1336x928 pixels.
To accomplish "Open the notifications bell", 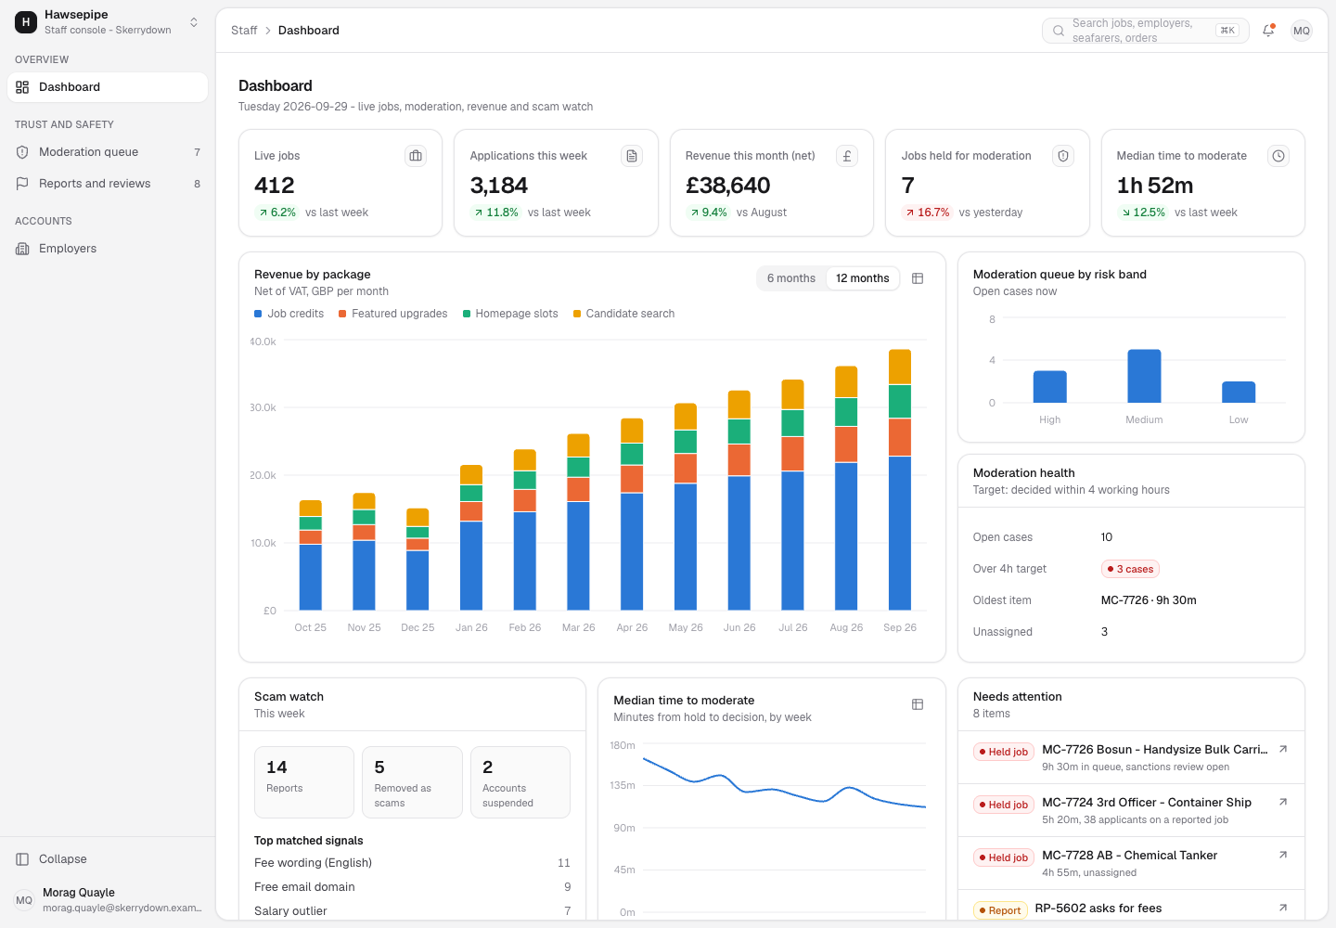I will (x=1268, y=31).
